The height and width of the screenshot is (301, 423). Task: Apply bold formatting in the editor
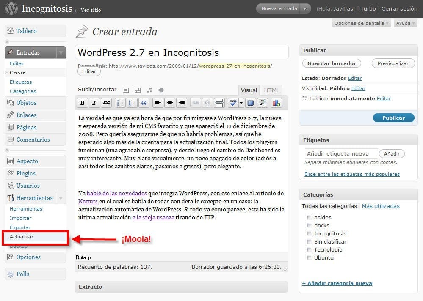pyautogui.click(x=82, y=103)
